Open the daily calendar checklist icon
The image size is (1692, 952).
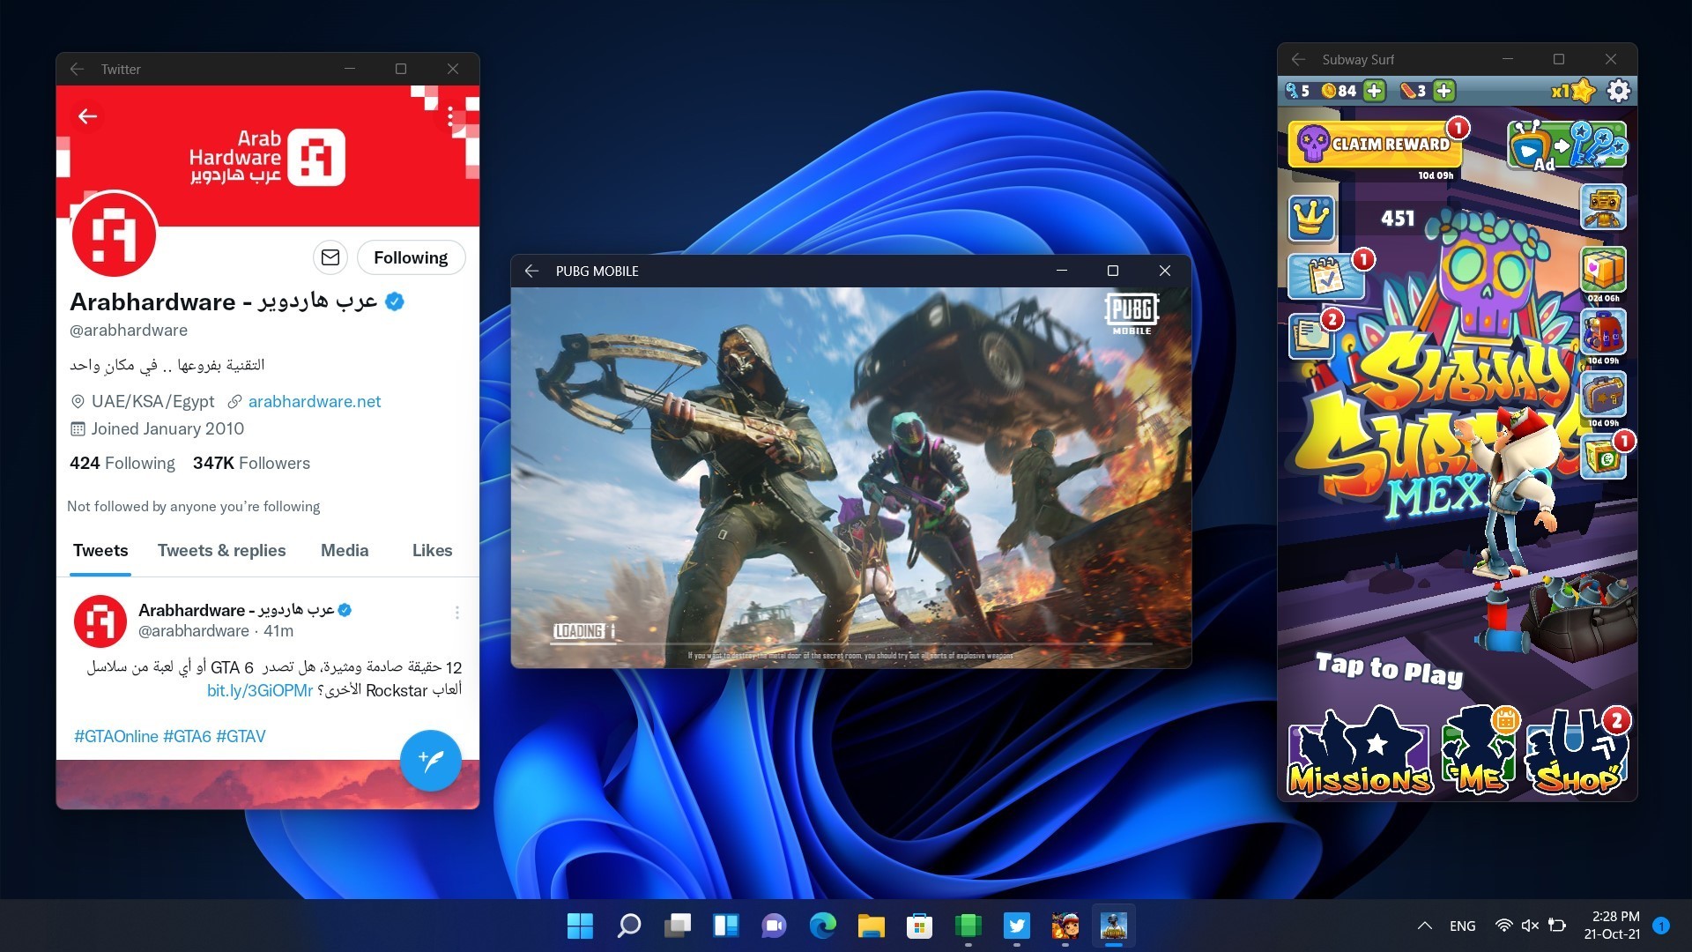(x=1325, y=277)
